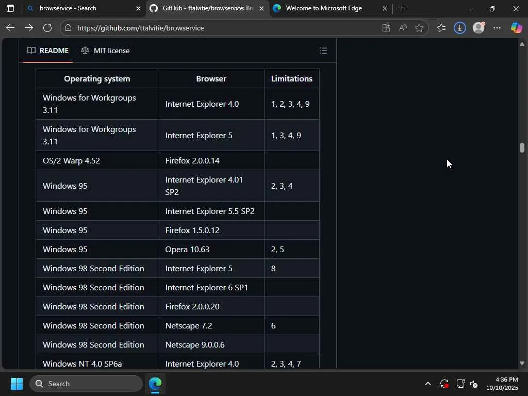528x396 pixels.
Task: Select the GitHub ttalvitie/browservice tab
Action: (x=207, y=8)
